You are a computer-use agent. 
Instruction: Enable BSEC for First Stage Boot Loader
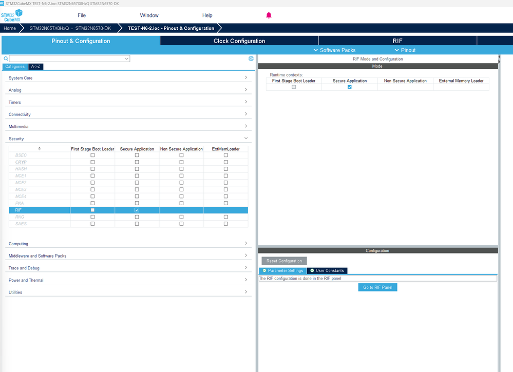[x=92, y=155]
